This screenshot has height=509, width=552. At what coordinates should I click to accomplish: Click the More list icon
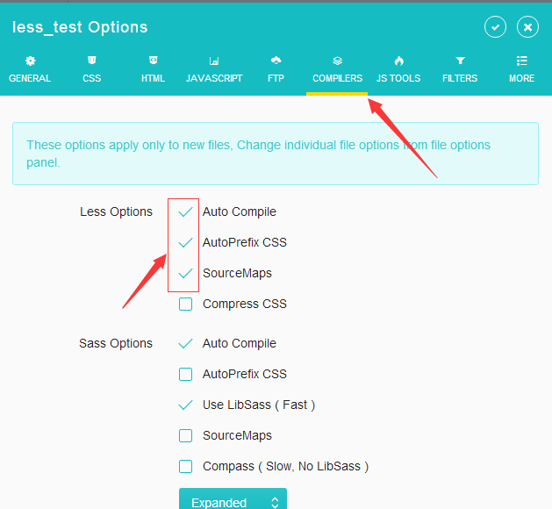point(521,61)
